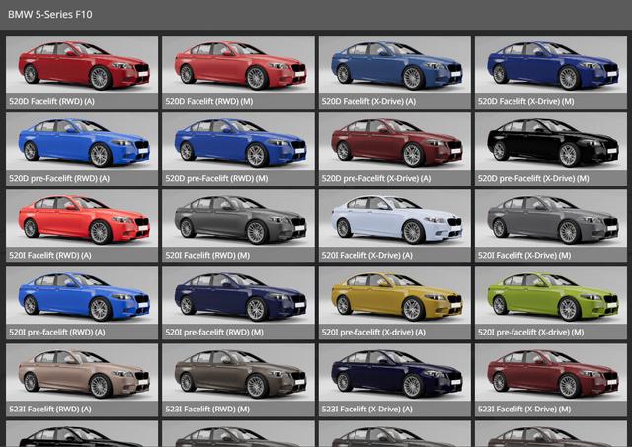Choose the yellow 520I pre-facelift (X-drive) (A) car
The height and width of the screenshot is (447, 632).
(x=395, y=295)
